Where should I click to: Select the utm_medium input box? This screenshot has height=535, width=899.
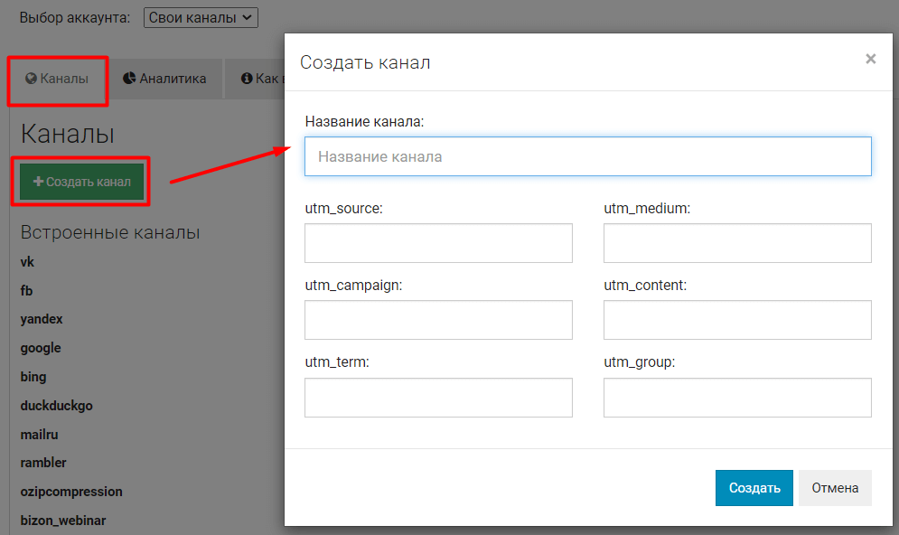[x=737, y=243]
